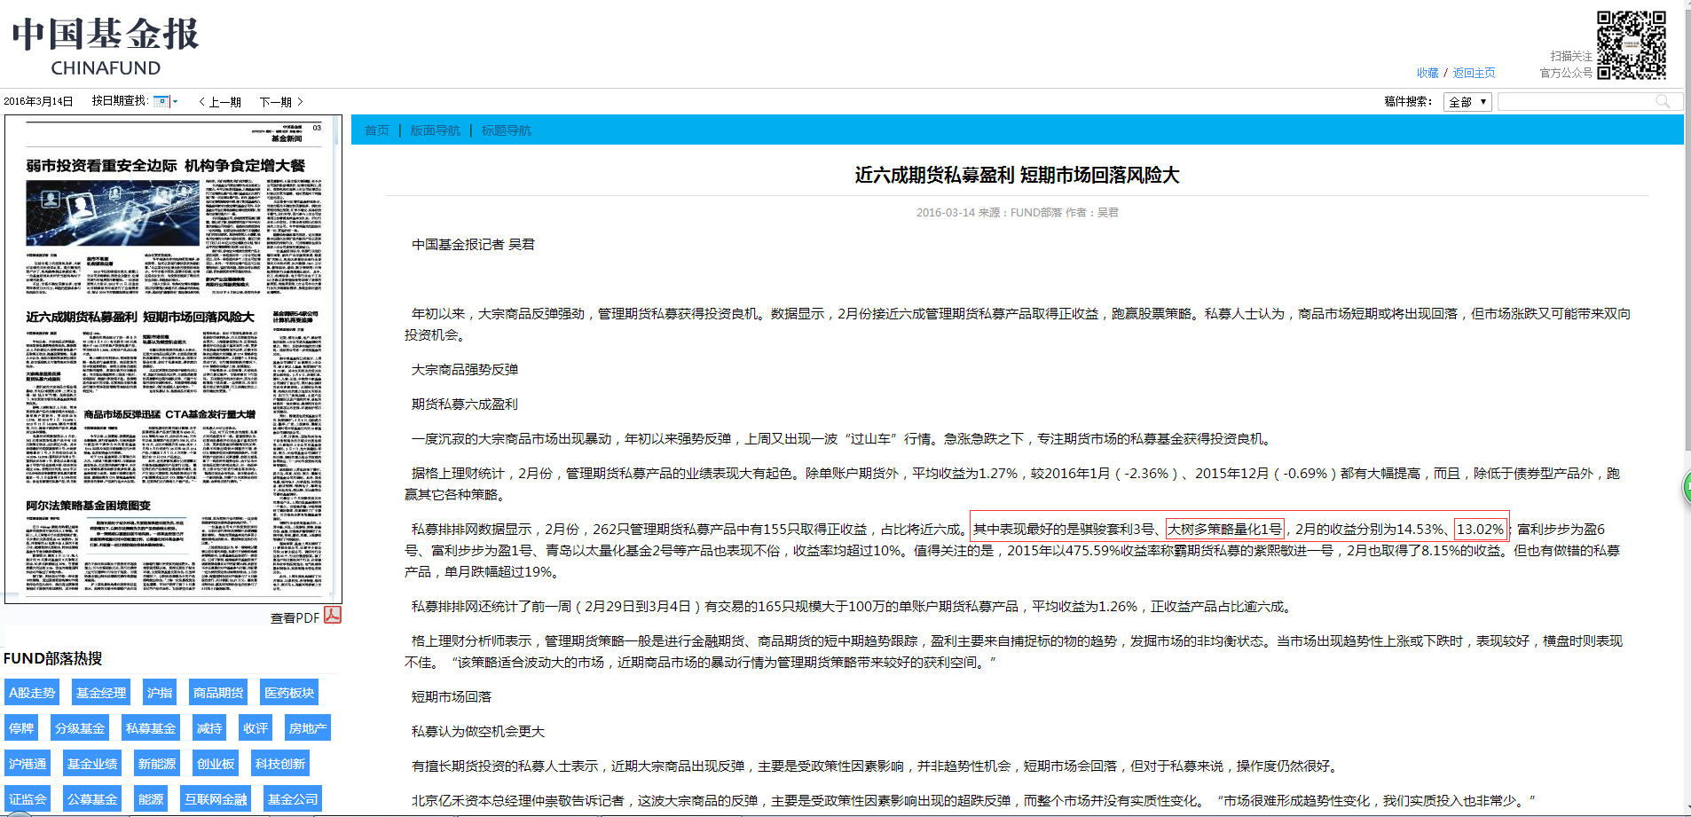Select the 创业板 hot tag
Viewport: 1691px width, 817px height.
pyautogui.click(x=216, y=764)
